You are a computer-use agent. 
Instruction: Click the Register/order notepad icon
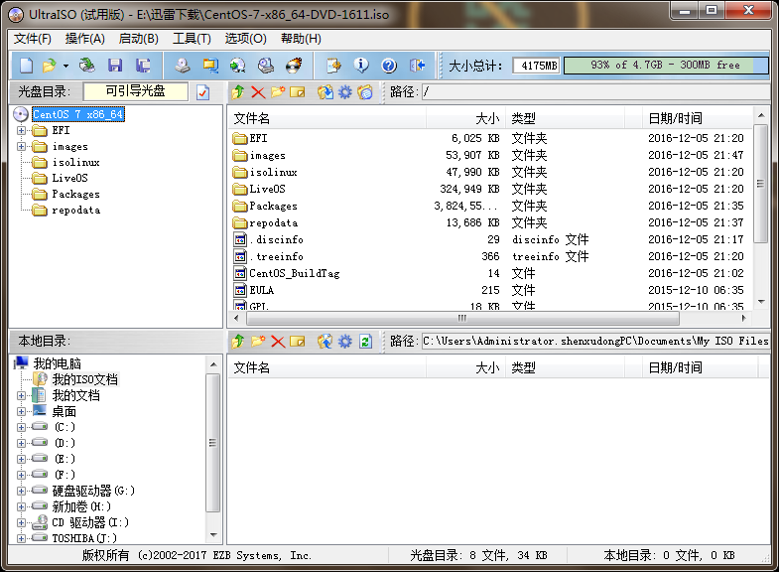[x=333, y=66]
